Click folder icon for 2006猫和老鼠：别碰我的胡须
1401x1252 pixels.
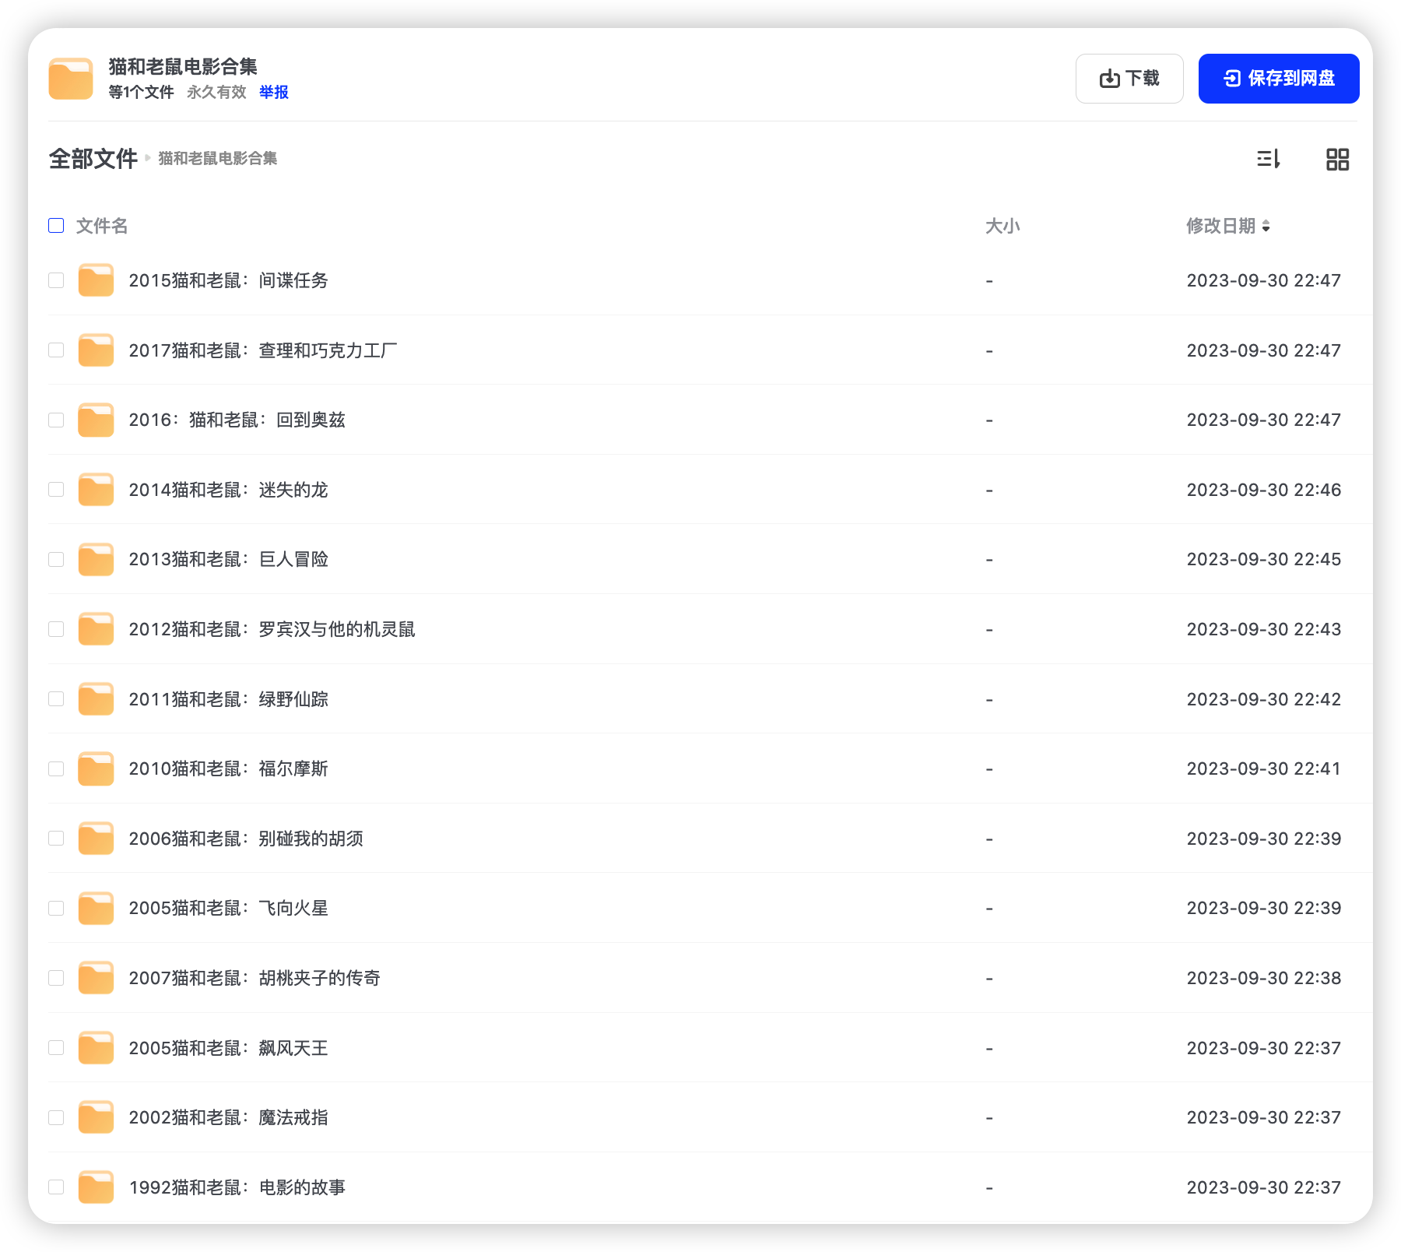[x=97, y=839]
